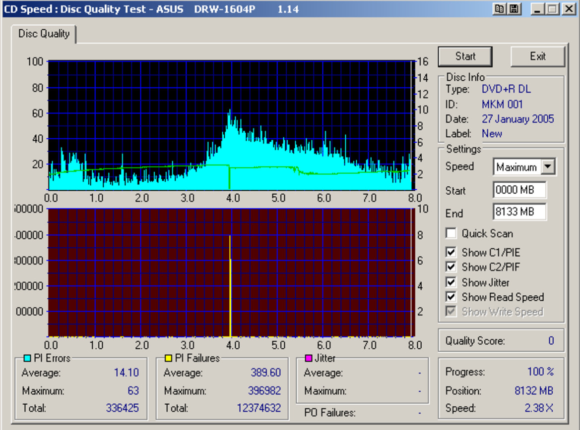Click the cyan PI Errors color swatch

[27, 358]
